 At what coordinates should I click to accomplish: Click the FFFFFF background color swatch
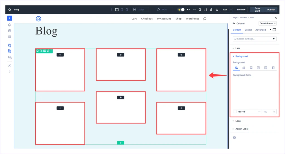point(235,112)
